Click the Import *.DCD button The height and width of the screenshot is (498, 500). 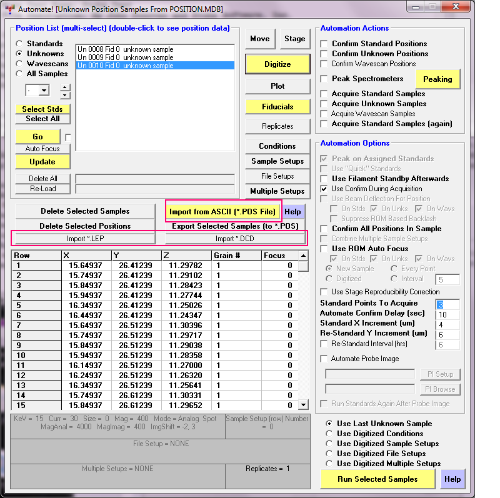(235, 239)
